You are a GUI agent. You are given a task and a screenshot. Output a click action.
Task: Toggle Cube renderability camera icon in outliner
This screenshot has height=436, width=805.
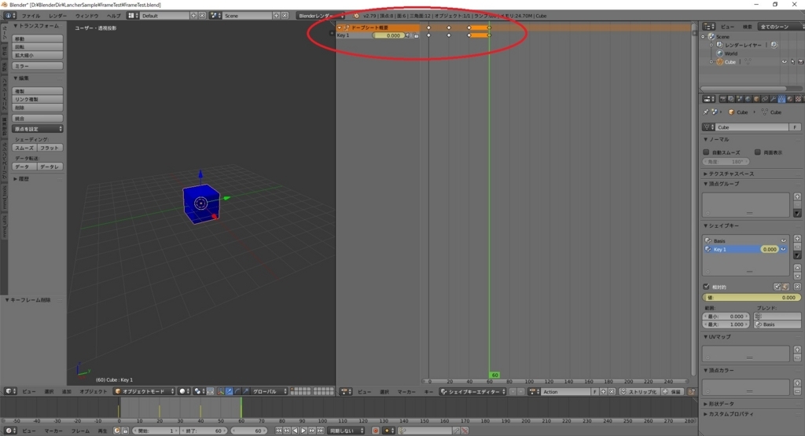800,61
